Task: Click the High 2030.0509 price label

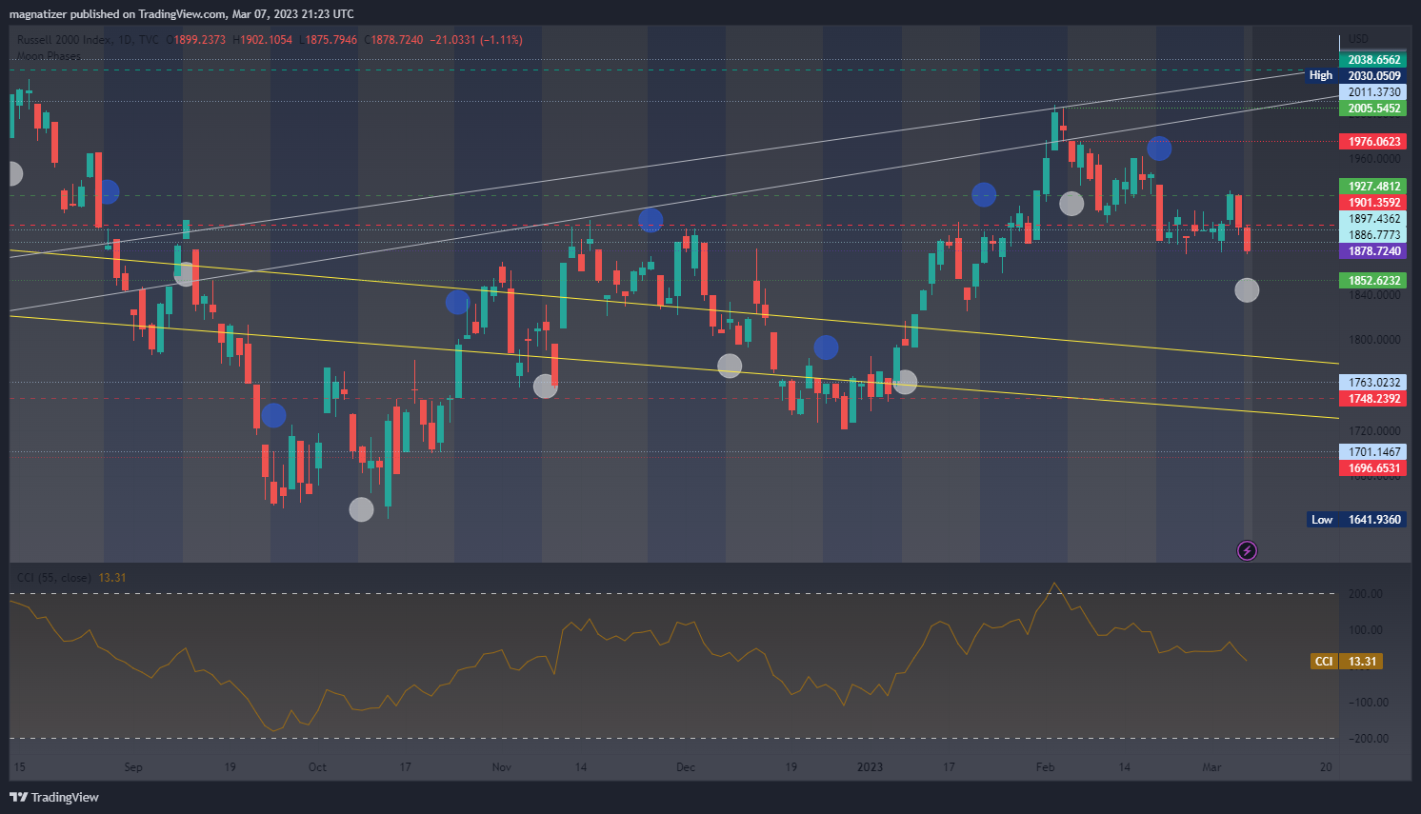Action: pos(1355,76)
